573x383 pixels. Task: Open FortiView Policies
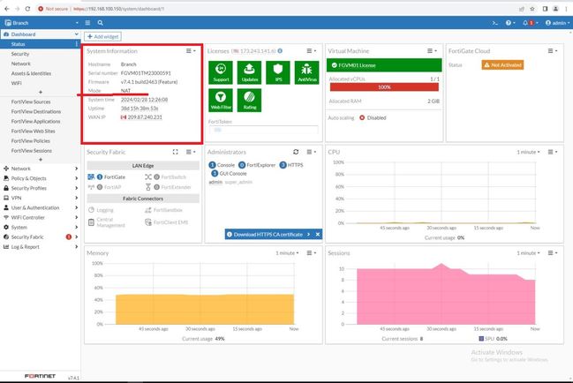click(x=30, y=141)
